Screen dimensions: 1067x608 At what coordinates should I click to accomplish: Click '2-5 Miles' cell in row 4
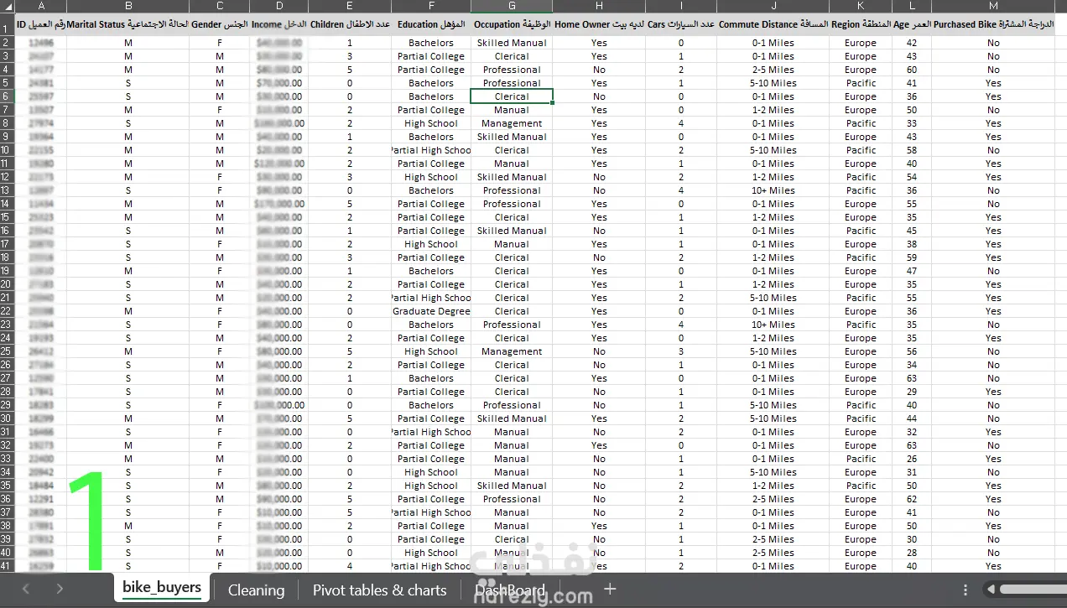tap(773, 70)
